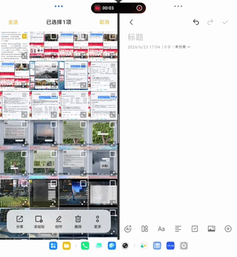Open the AI assistant icon in notes toolbar

tap(128, 229)
